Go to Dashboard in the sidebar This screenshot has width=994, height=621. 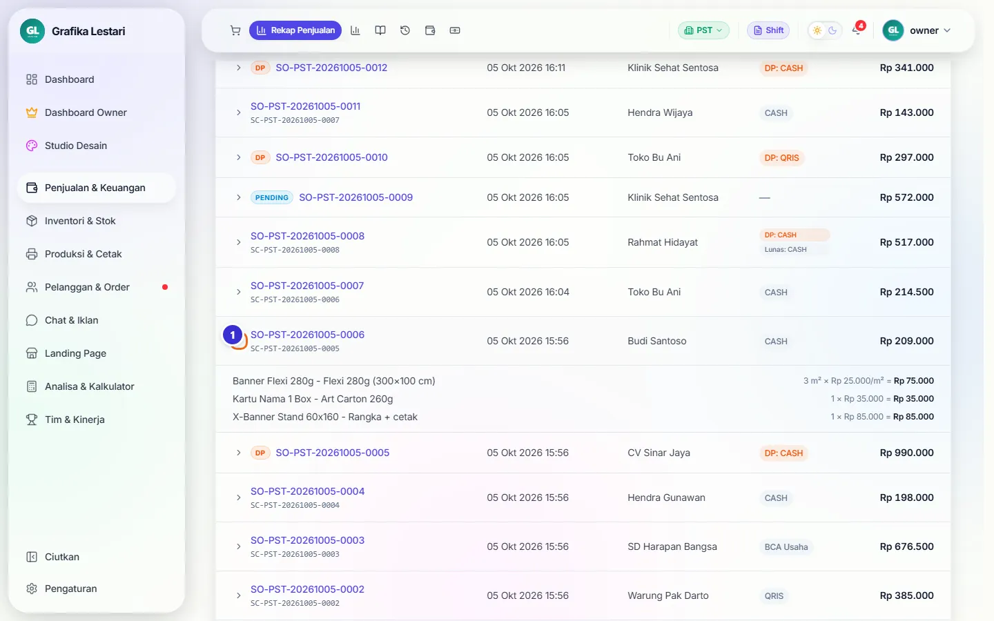[x=97, y=79]
